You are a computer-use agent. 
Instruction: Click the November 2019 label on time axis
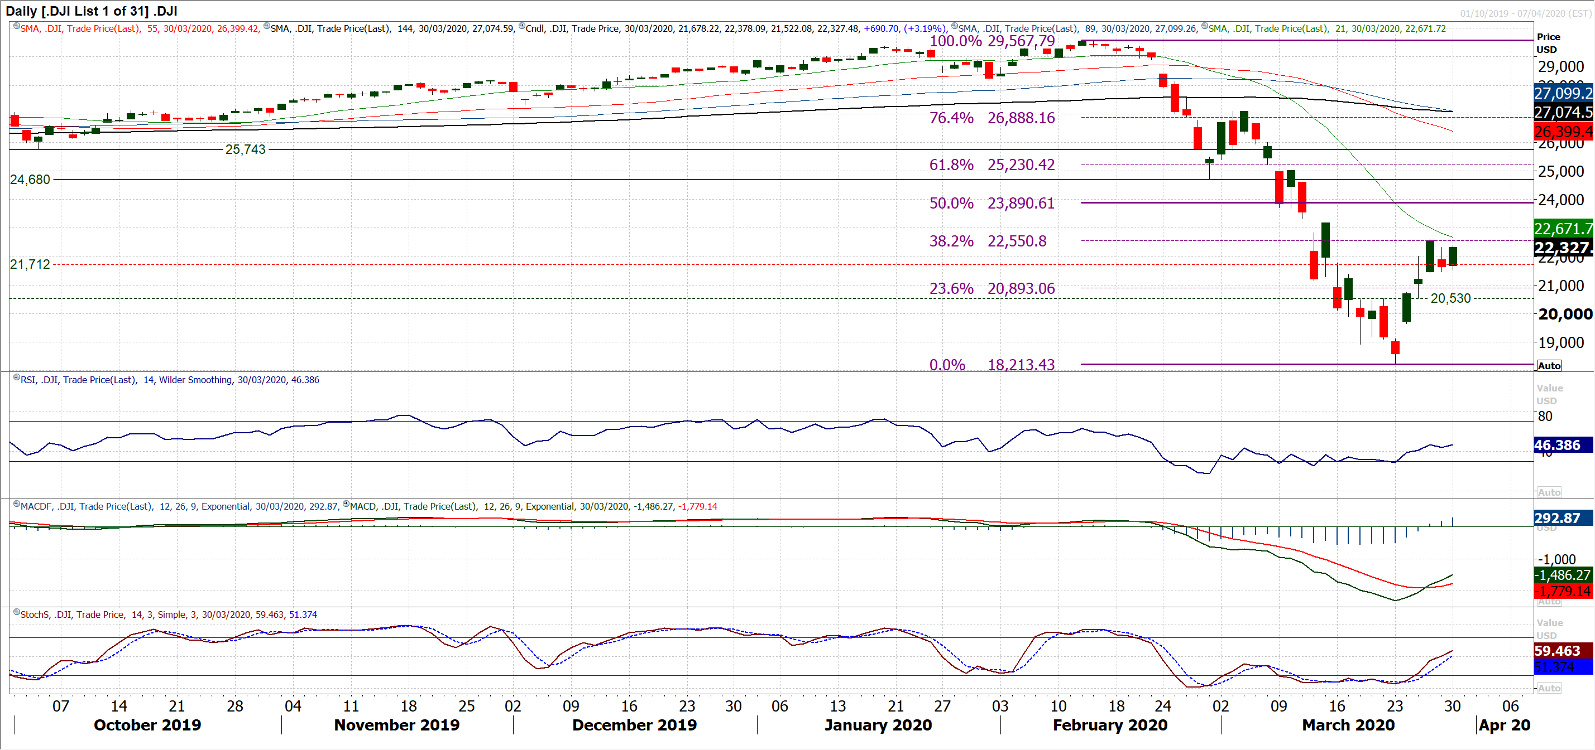pyautogui.click(x=397, y=725)
